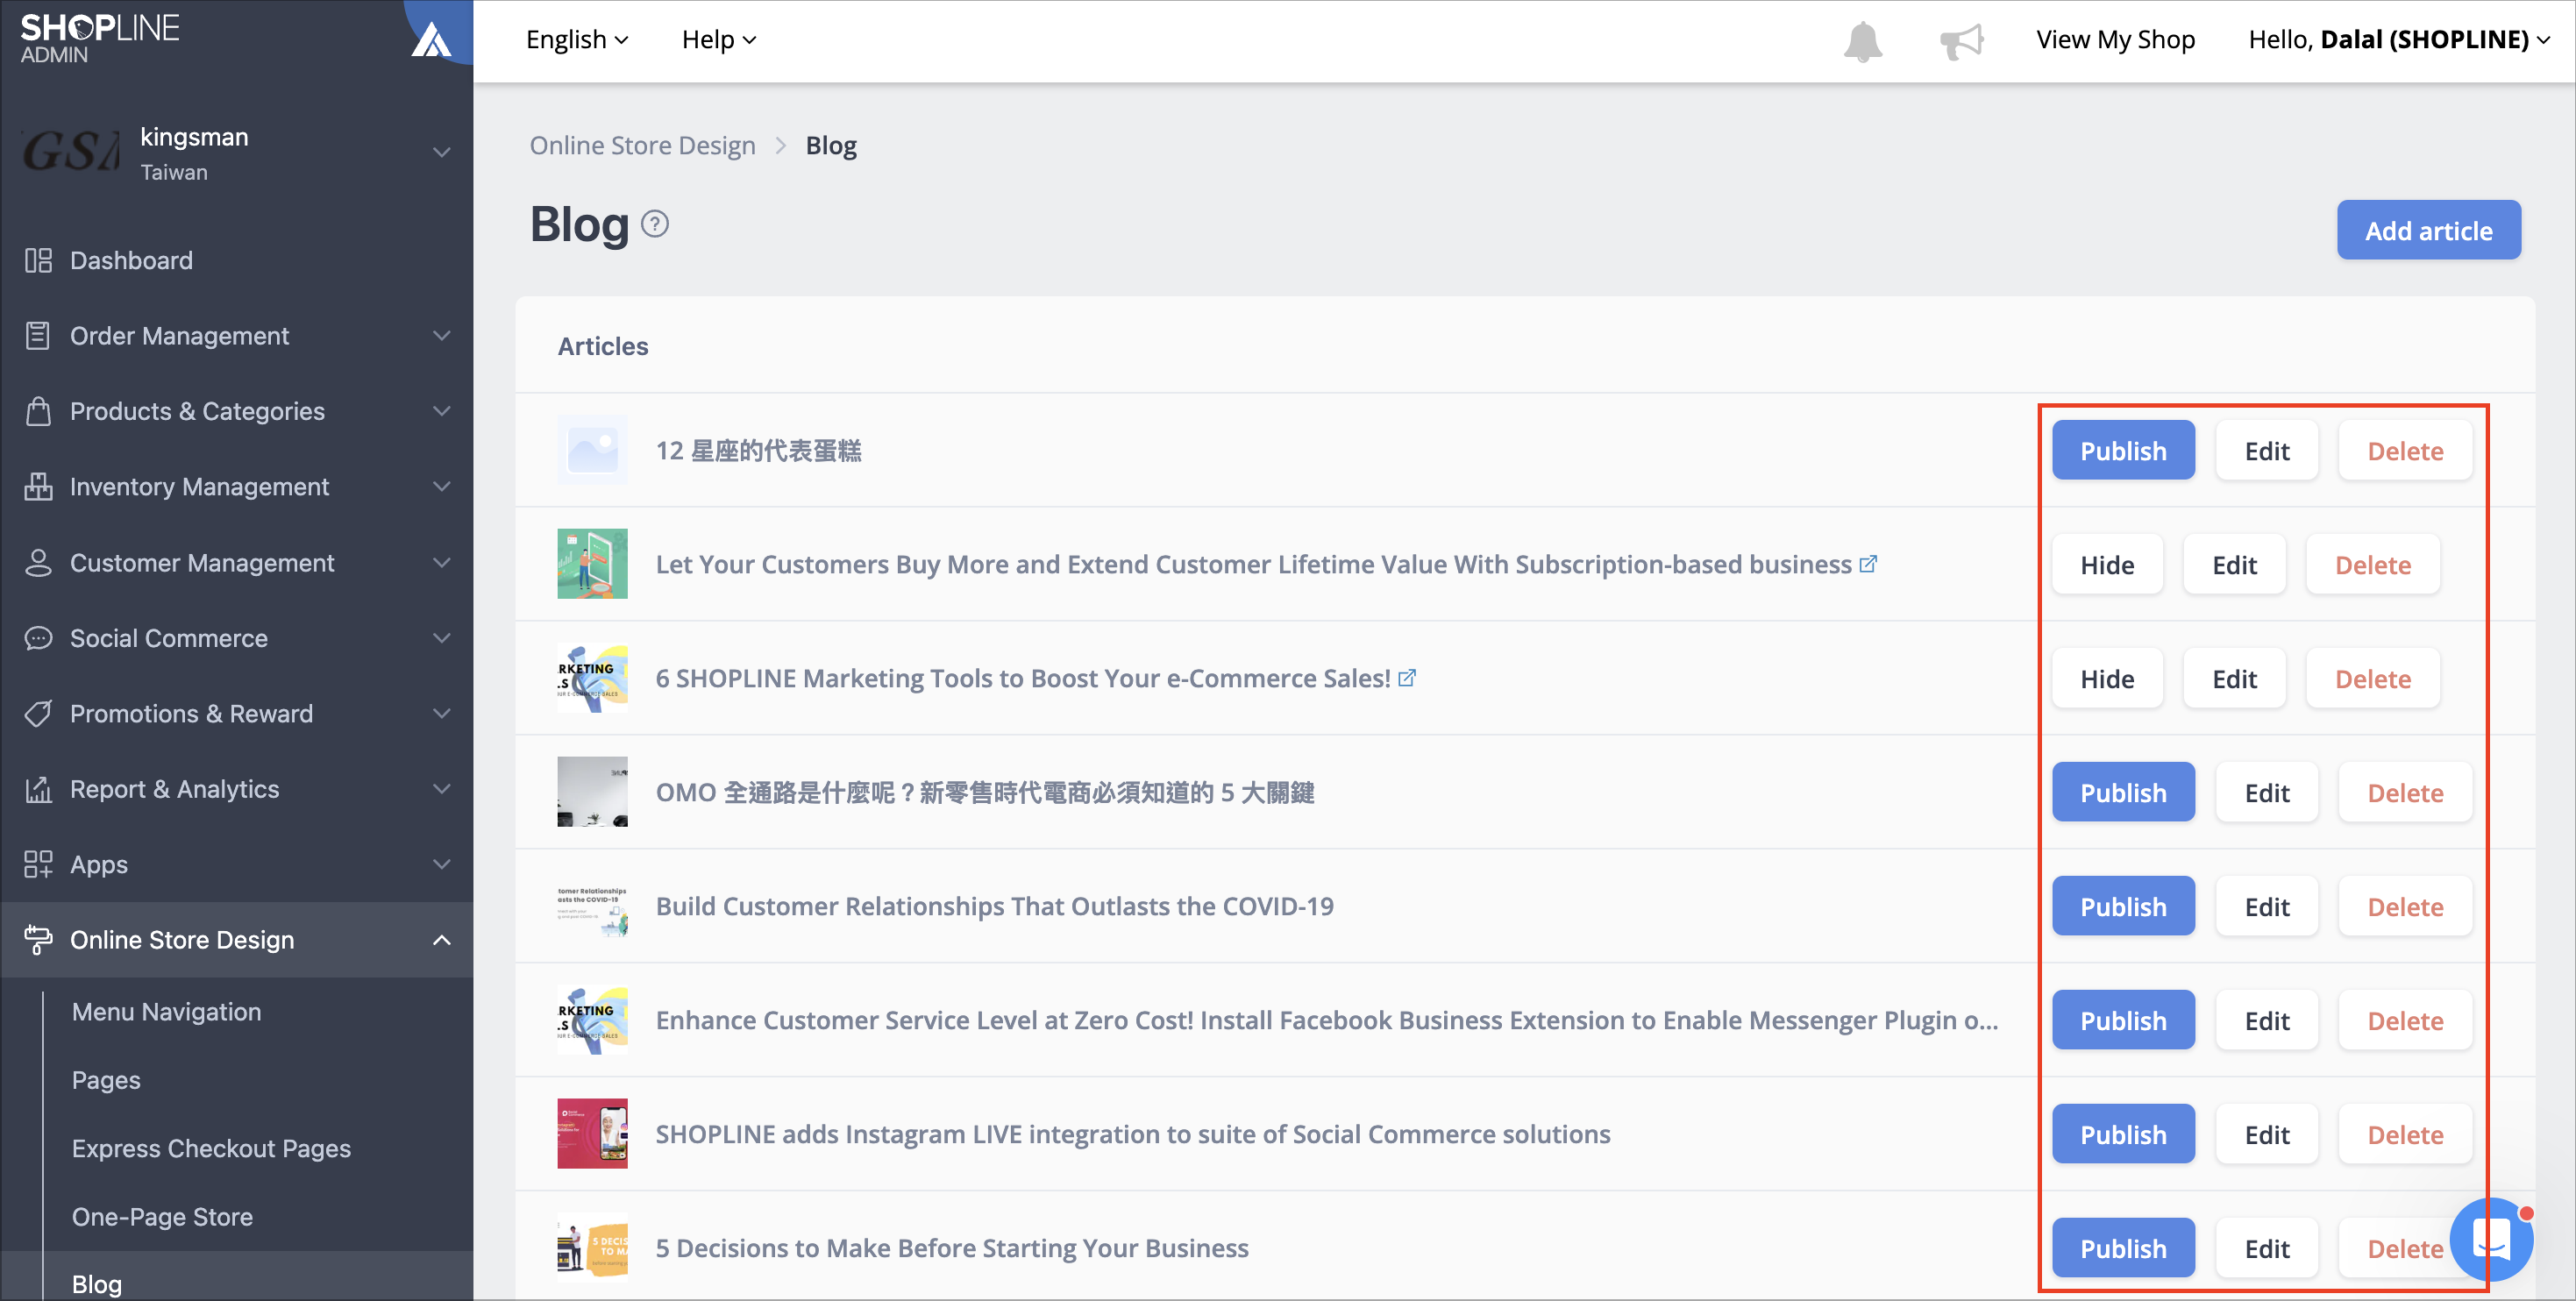Go to Online Store Design breadcrumb

coord(642,146)
